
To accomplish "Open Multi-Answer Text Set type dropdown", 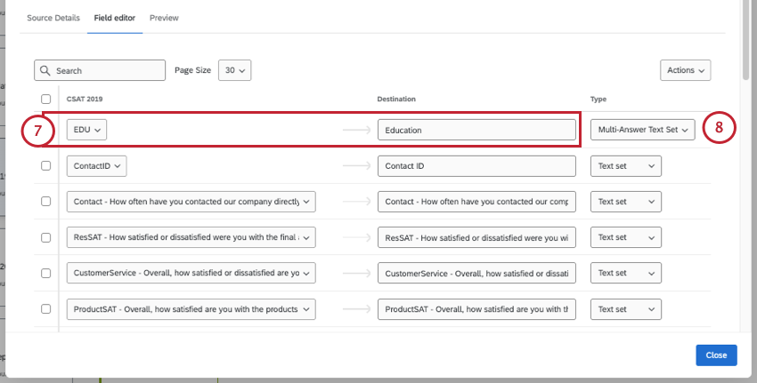I will pos(641,130).
